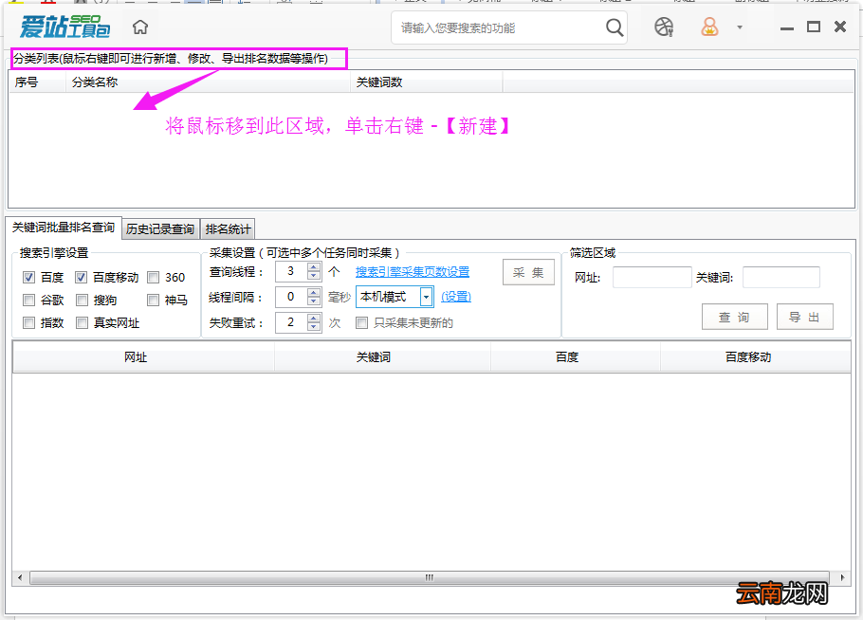Viewport: 863px width, 620px height.
Task: Click the (设置) link
Action: pyautogui.click(x=456, y=297)
